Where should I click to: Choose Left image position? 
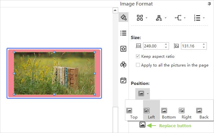click(x=152, y=110)
